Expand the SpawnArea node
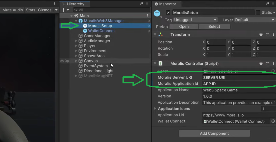Viewport: 276px width, 142px height. [x=76, y=56]
